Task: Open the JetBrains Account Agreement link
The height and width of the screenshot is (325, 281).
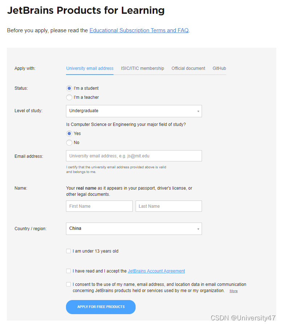Action: click(156, 271)
